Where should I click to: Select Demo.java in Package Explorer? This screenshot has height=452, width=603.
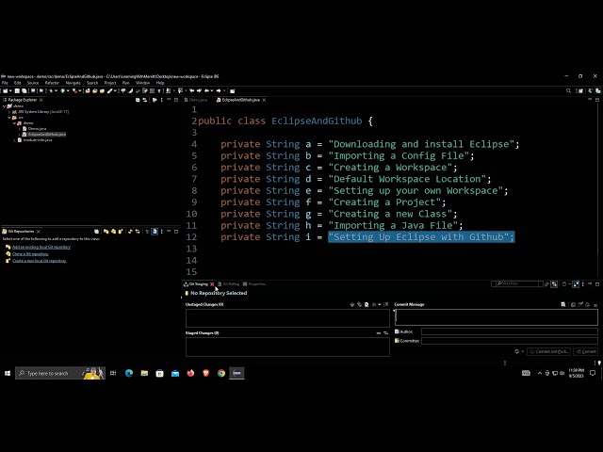point(35,129)
